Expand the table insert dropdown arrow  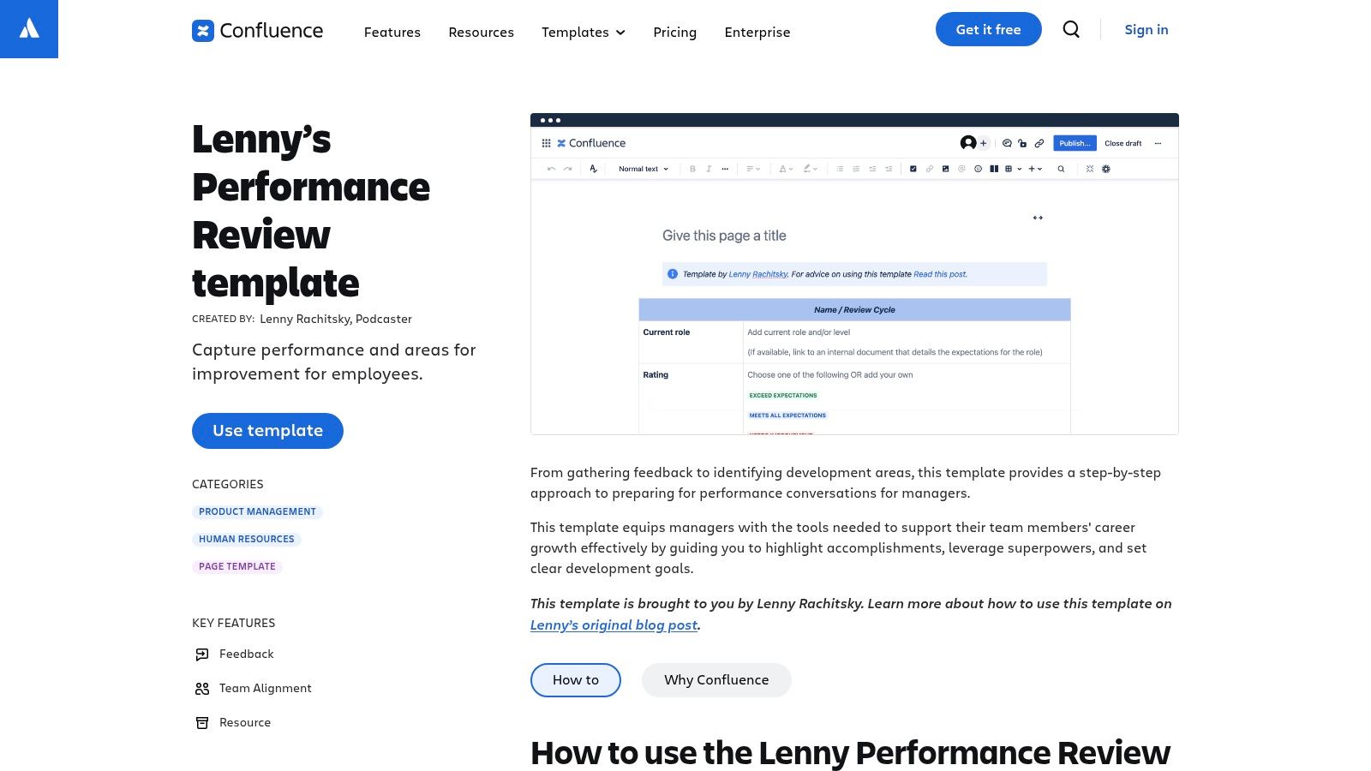(x=1019, y=169)
